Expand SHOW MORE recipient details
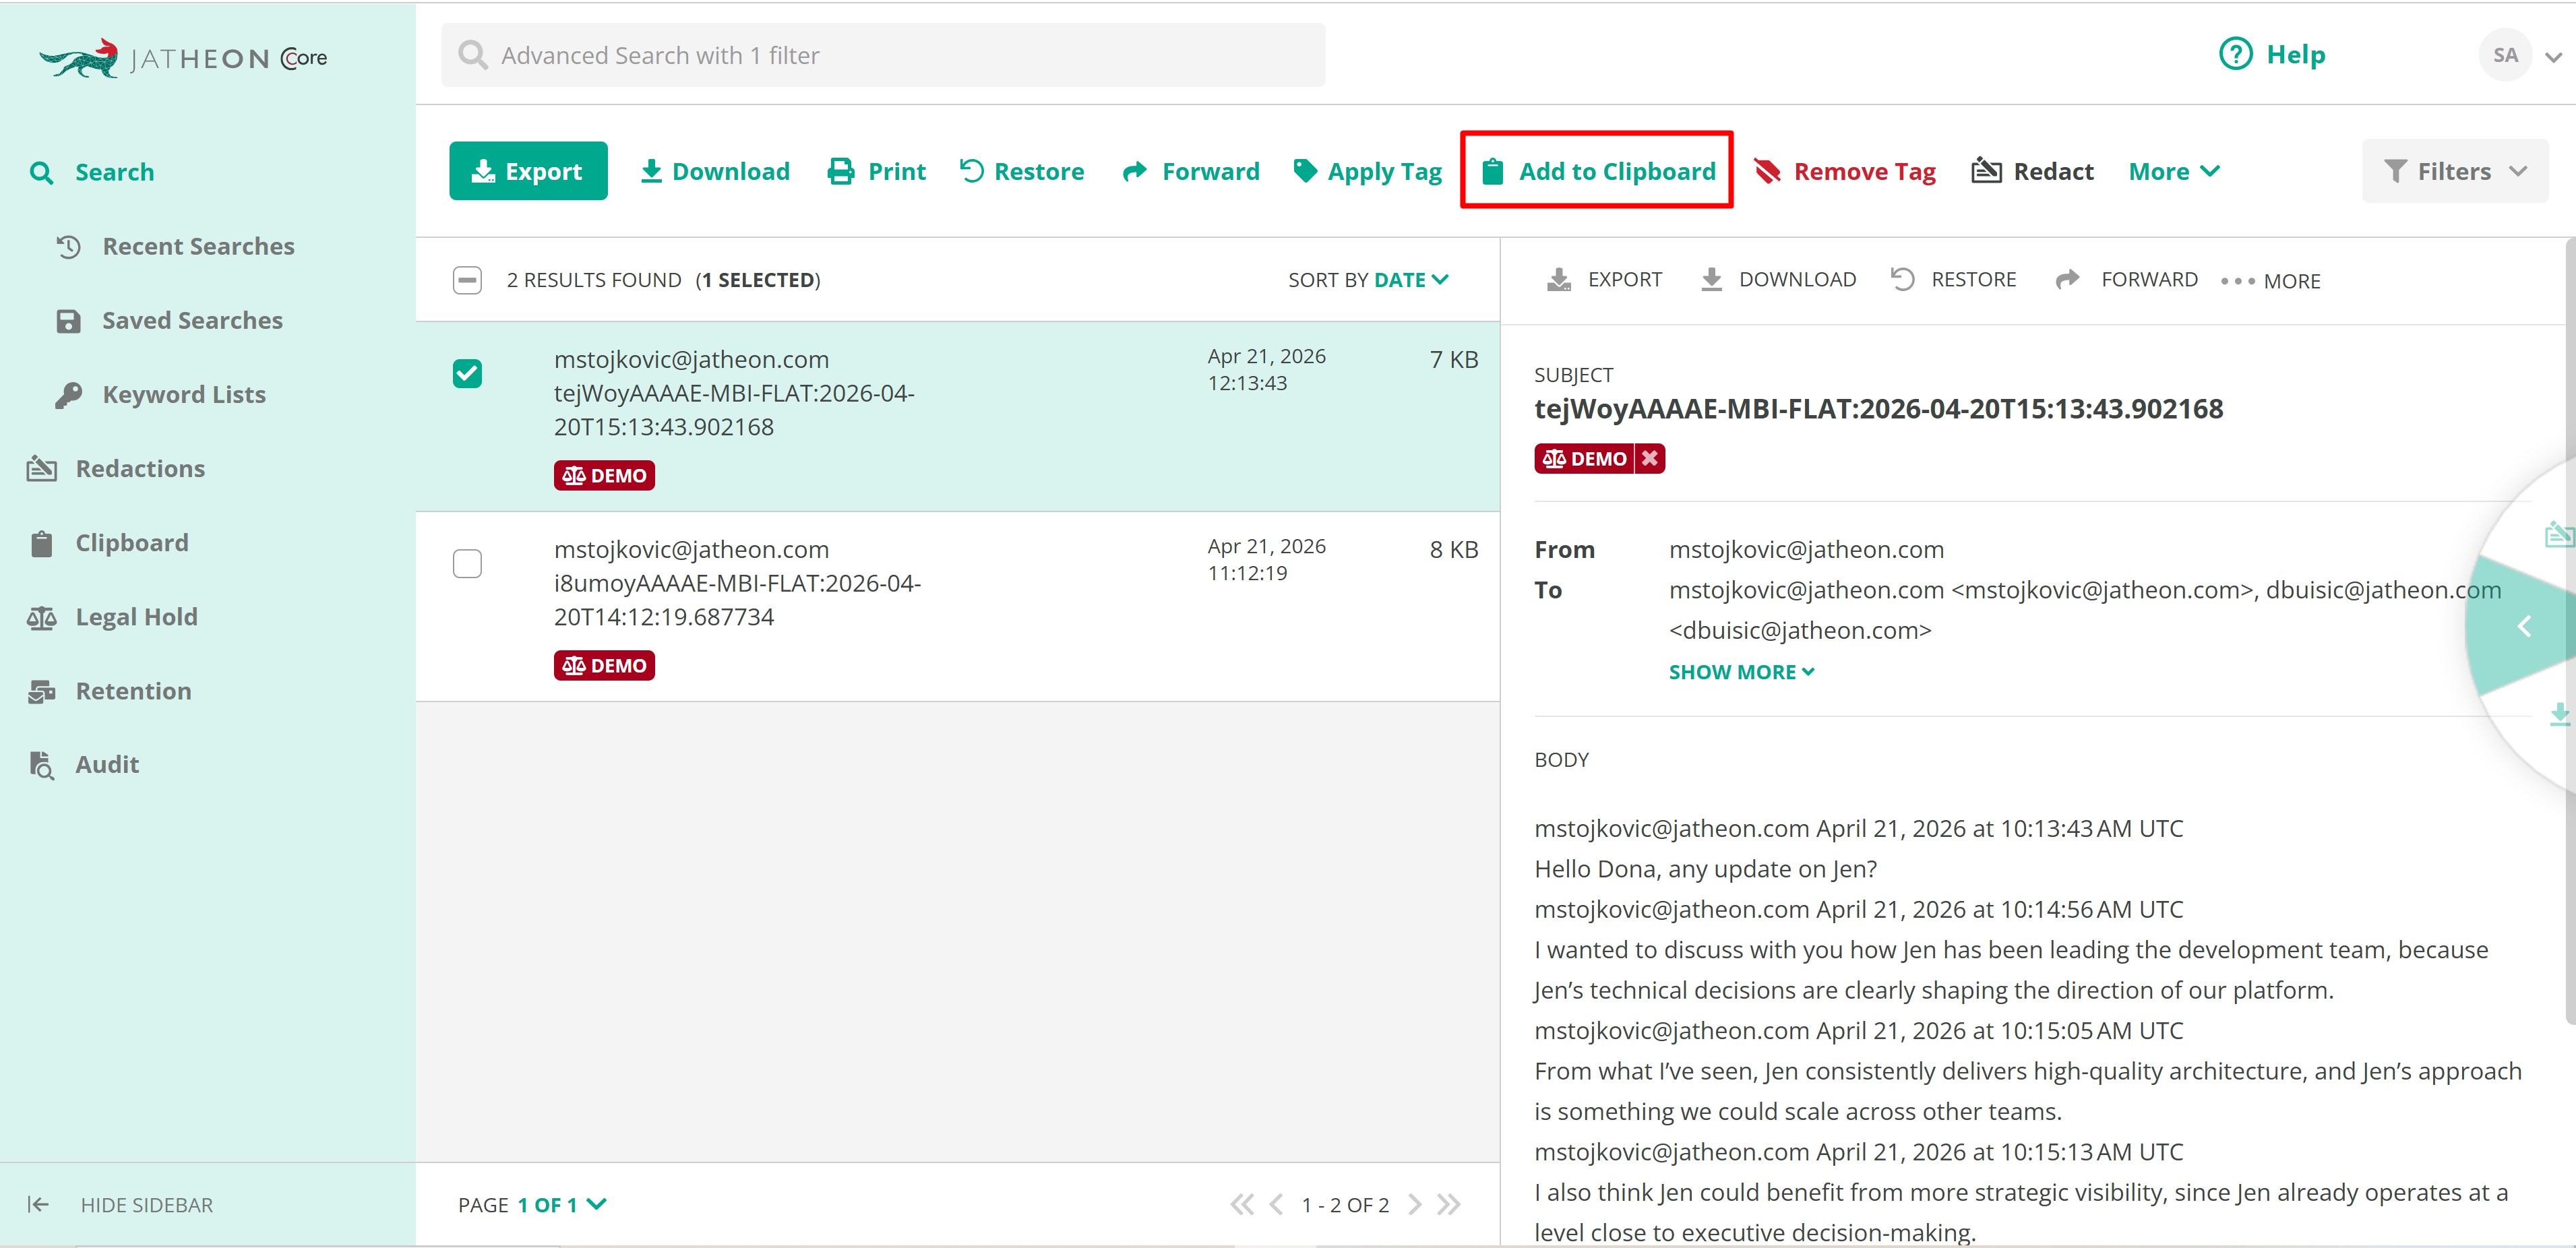 point(1741,672)
